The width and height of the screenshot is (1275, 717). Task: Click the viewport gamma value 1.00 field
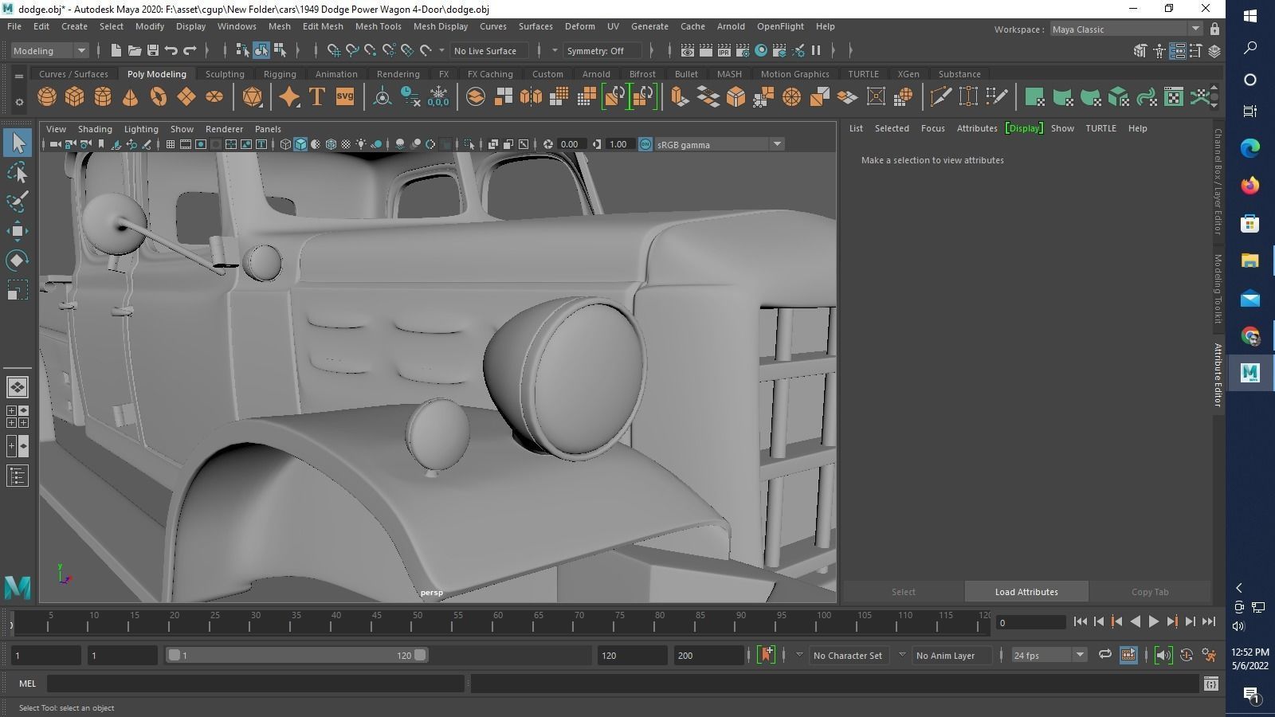pos(619,144)
